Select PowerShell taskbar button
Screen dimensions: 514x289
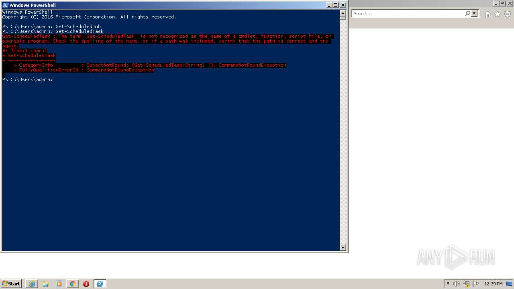point(100,284)
